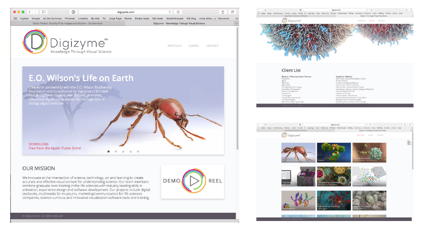Open the vinos tintos Tecnovino bookmark
This screenshot has height=230, width=424.
(214, 19)
